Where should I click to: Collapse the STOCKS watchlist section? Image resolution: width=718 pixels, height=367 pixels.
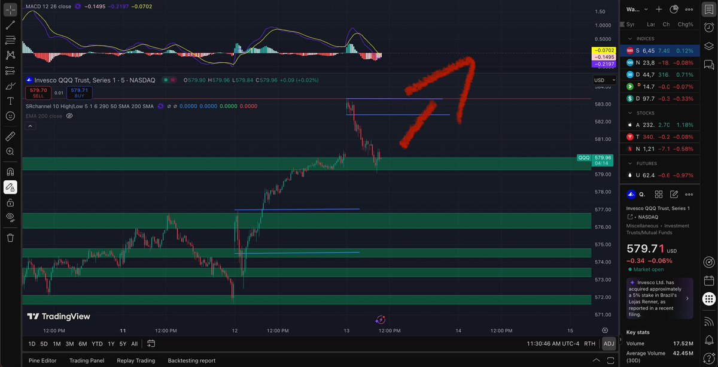click(x=629, y=112)
